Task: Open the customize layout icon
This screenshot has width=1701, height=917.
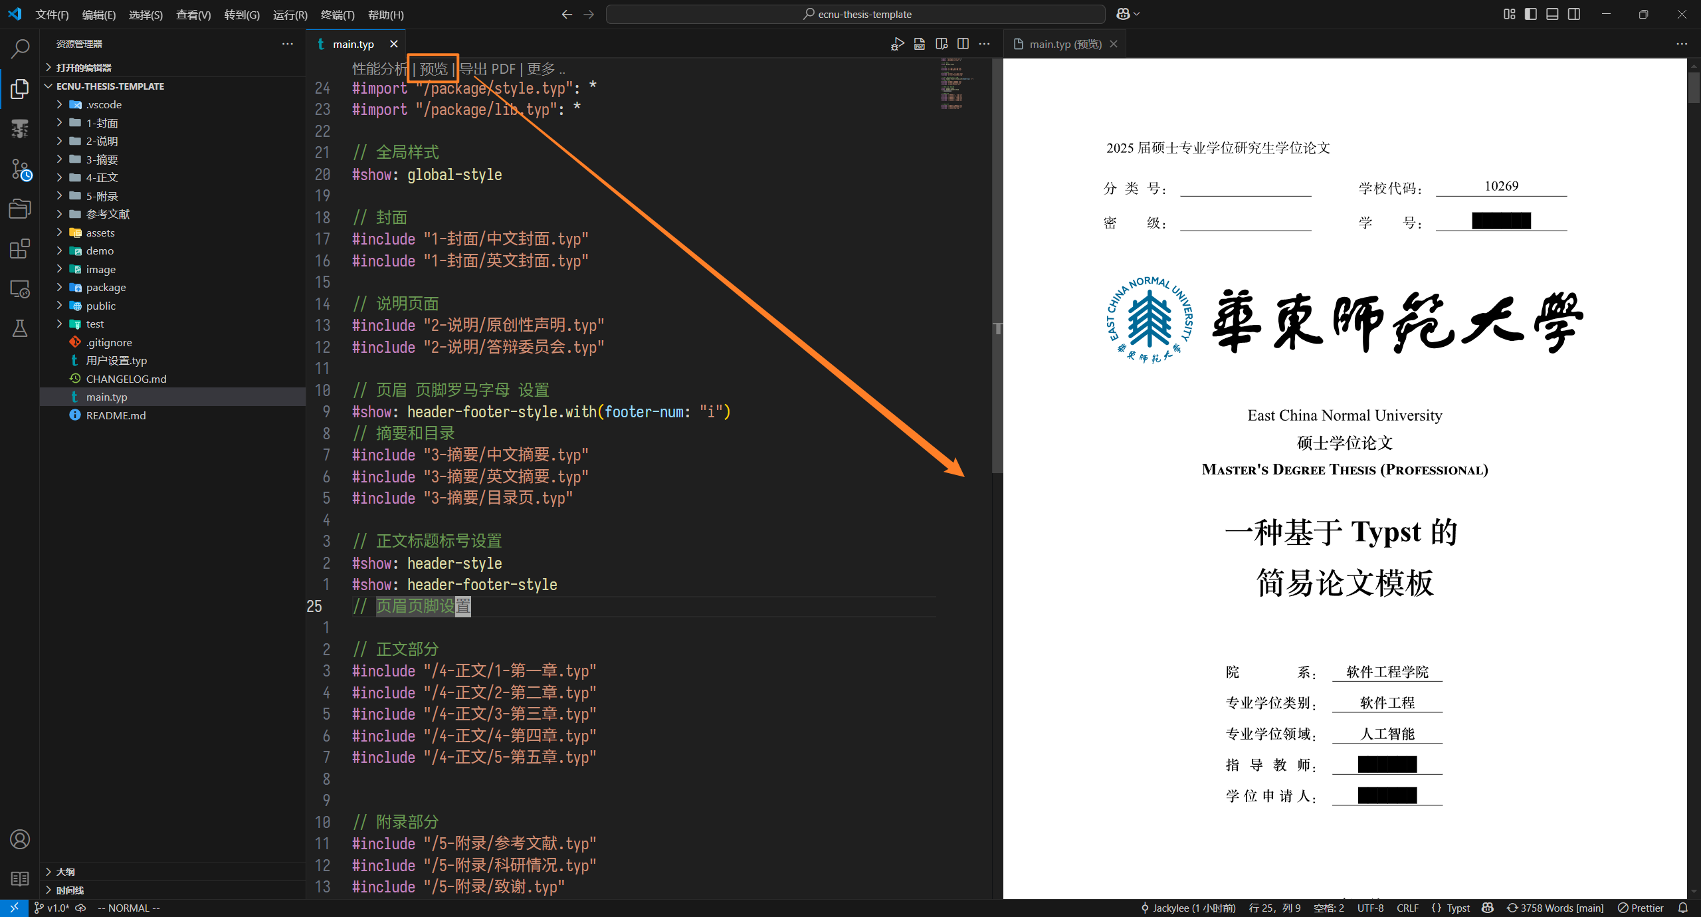Action: click(1509, 14)
